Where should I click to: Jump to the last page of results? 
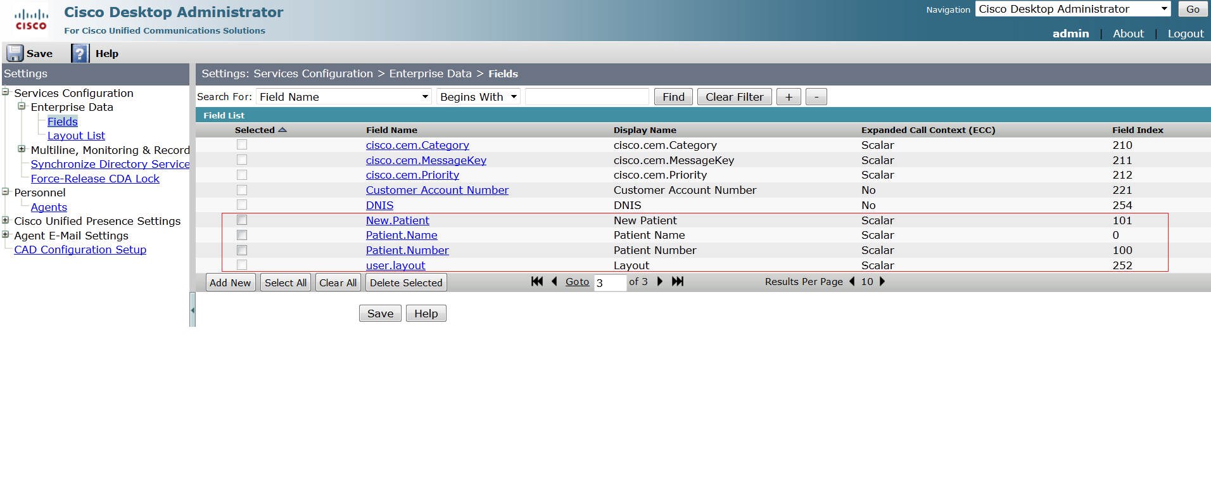point(678,281)
